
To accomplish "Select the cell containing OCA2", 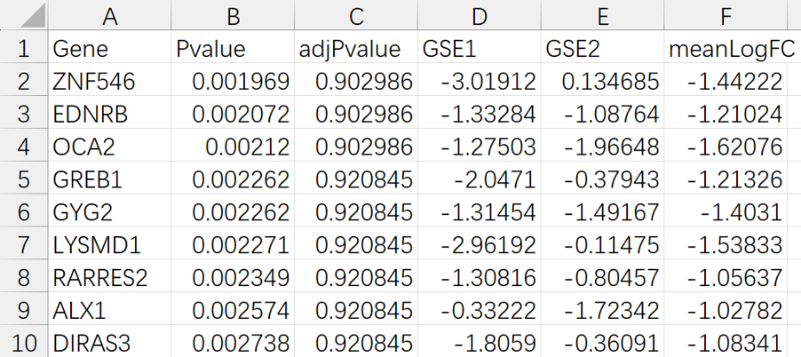I will [110, 148].
